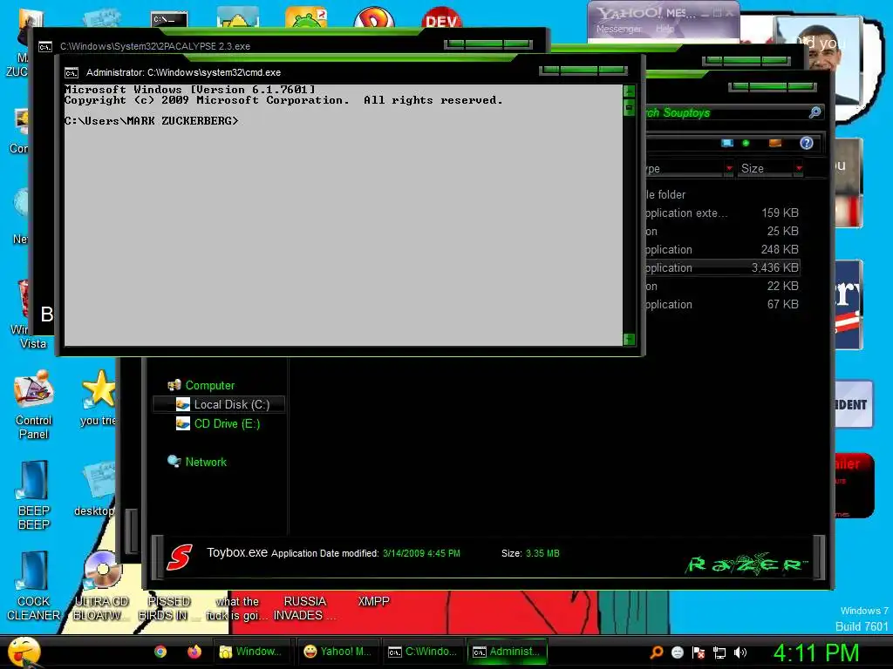
Task: Switch to the Administ... cmd taskbar button
Action: pos(507,652)
